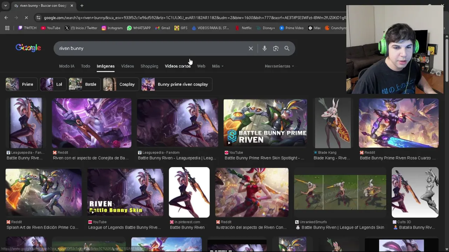The width and height of the screenshot is (449, 252).
Task: Open Battle Bunny Riven League of Legends Skin link
Action: coord(340,227)
